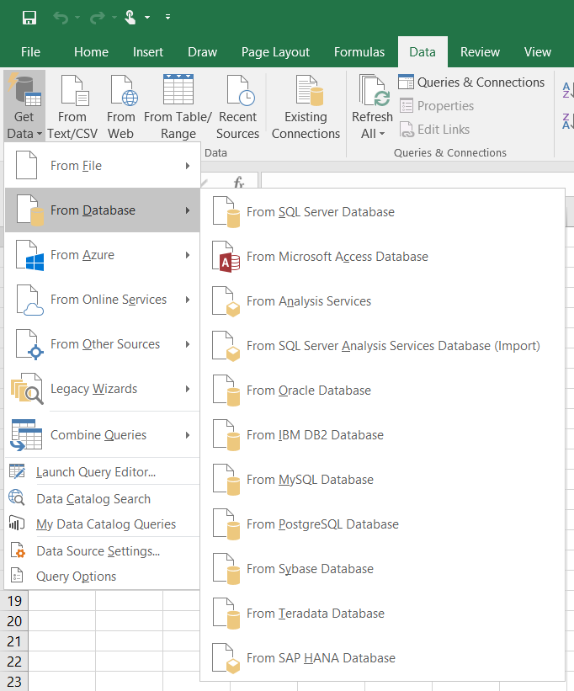The image size is (574, 691).
Task: Open Customize Quick Access Toolbar dropdown
Action: point(167,17)
